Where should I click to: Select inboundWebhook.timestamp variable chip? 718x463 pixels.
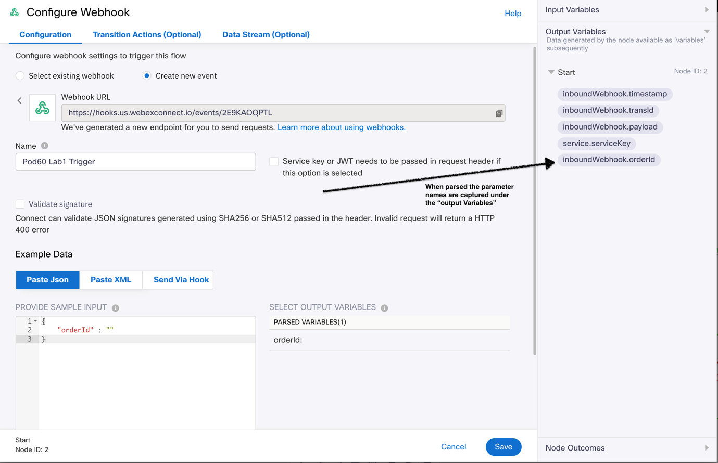pyautogui.click(x=615, y=94)
